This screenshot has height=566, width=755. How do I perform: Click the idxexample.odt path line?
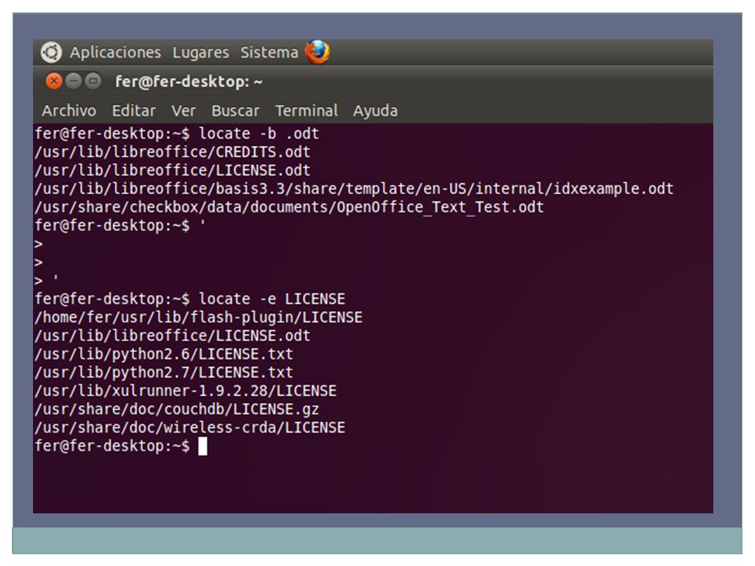point(354,189)
